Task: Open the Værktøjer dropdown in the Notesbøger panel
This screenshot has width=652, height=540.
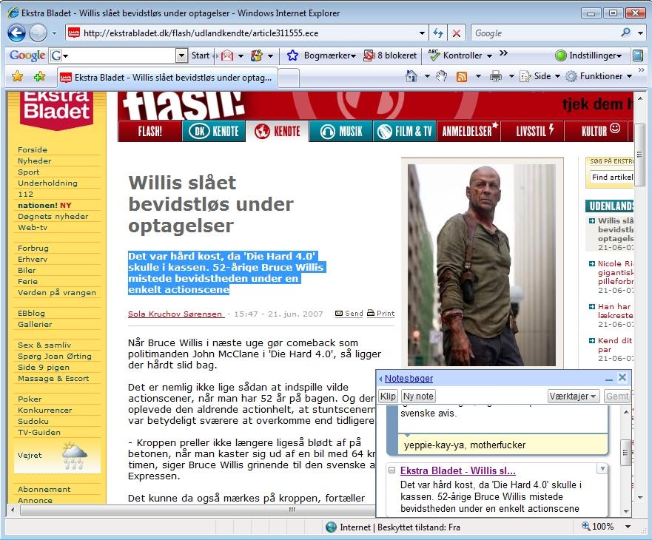Action: 574,396
